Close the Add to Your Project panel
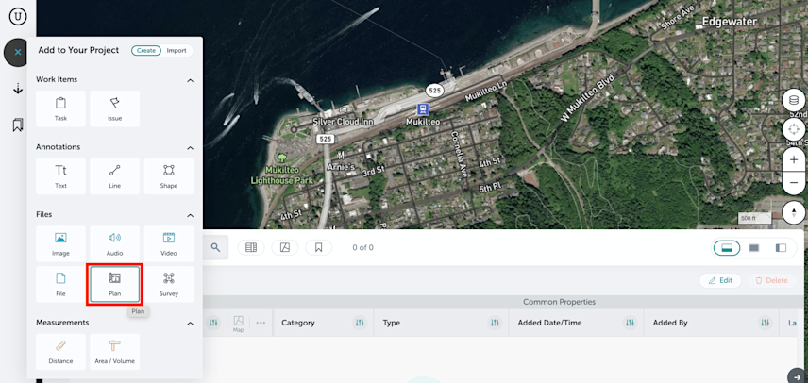The width and height of the screenshot is (808, 383). coord(18,52)
